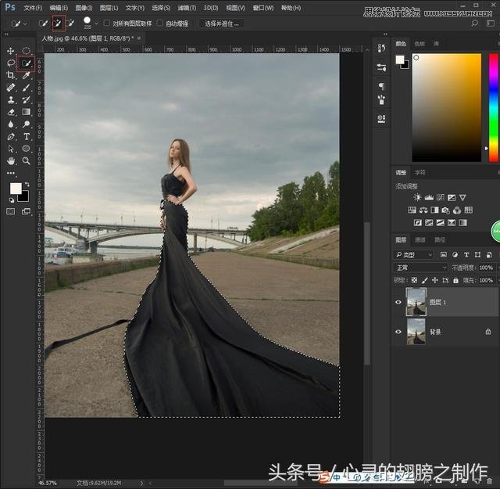Viewport: 500px width, 489px height.
Task: Hide 图层 1 using its eye icon
Action: [x=399, y=302]
